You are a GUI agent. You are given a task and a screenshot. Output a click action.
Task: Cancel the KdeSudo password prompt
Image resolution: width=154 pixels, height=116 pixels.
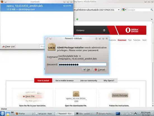click(100, 70)
